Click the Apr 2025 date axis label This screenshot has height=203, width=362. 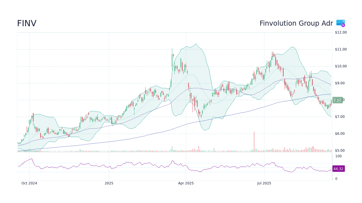(186, 183)
